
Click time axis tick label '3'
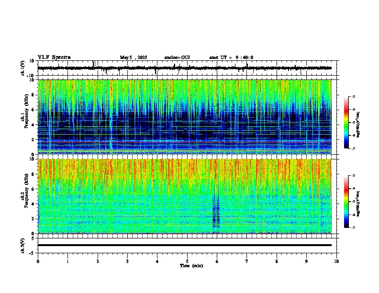(x=127, y=261)
